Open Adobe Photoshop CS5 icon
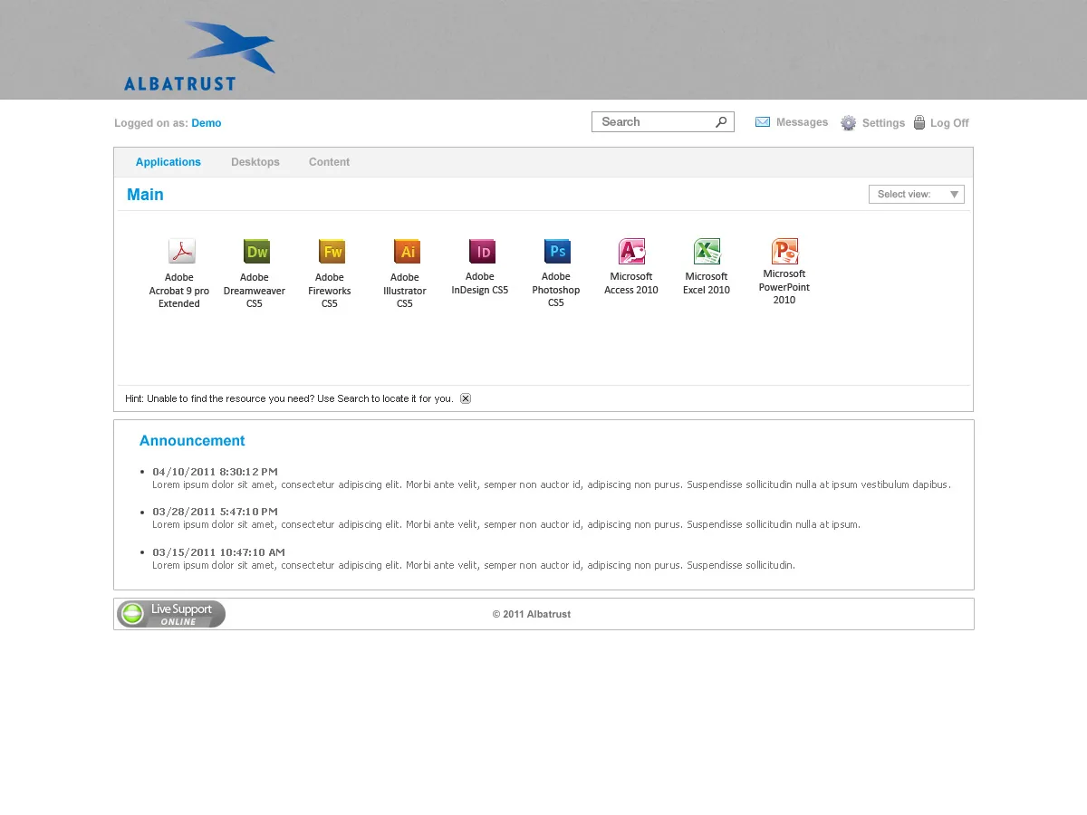The width and height of the screenshot is (1087, 815). click(558, 251)
